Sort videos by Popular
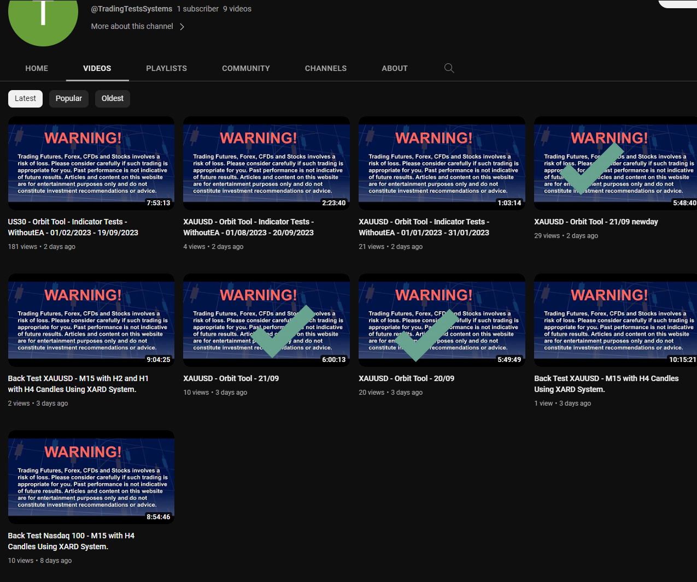 (69, 98)
